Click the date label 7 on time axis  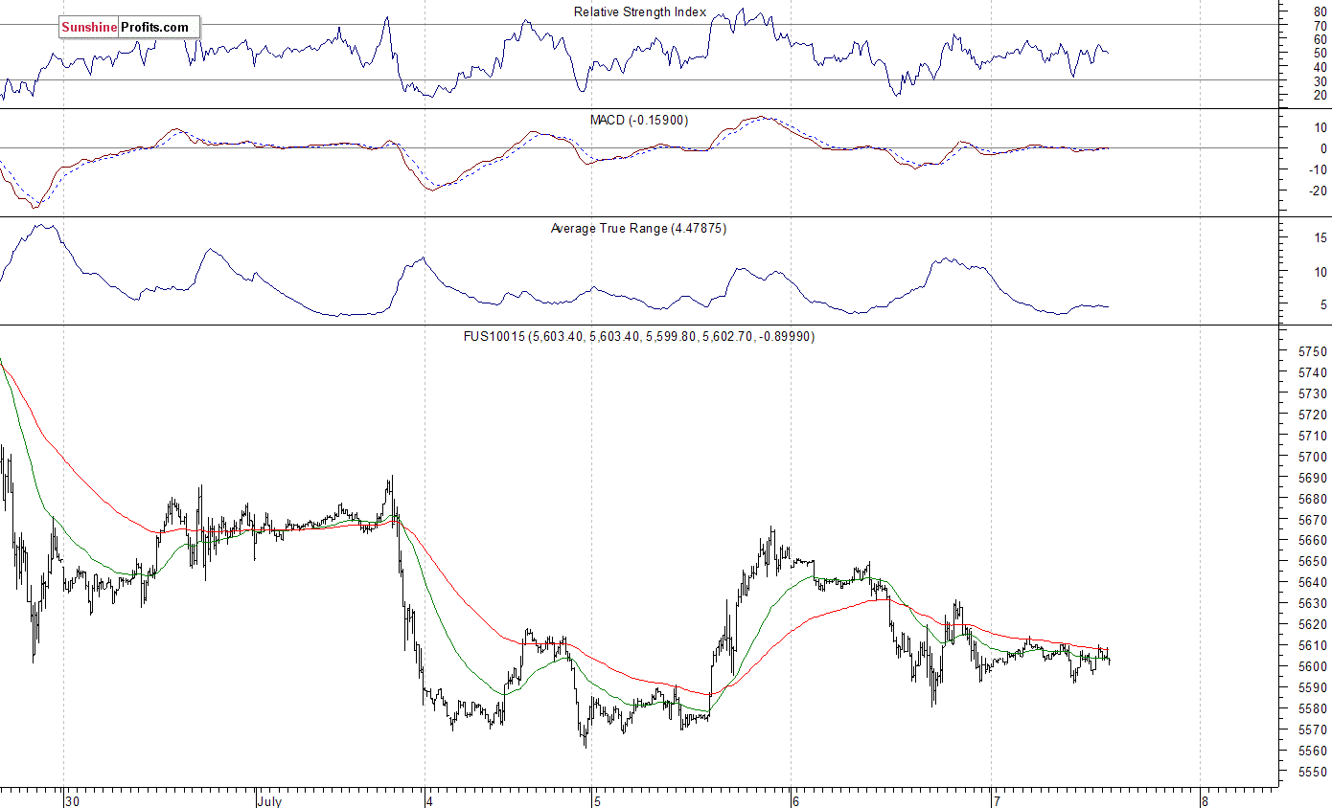996,801
